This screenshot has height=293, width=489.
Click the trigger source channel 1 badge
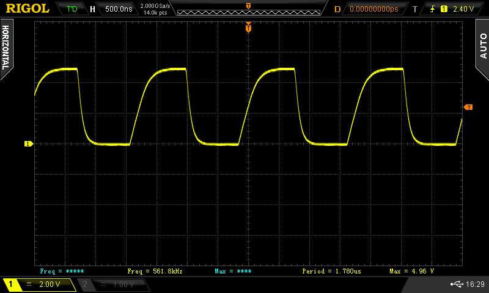point(443,9)
